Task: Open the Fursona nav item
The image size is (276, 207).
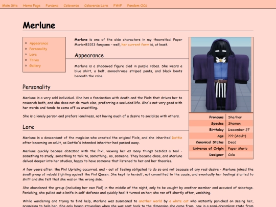Action: pyautogui.click(x=52, y=6)
